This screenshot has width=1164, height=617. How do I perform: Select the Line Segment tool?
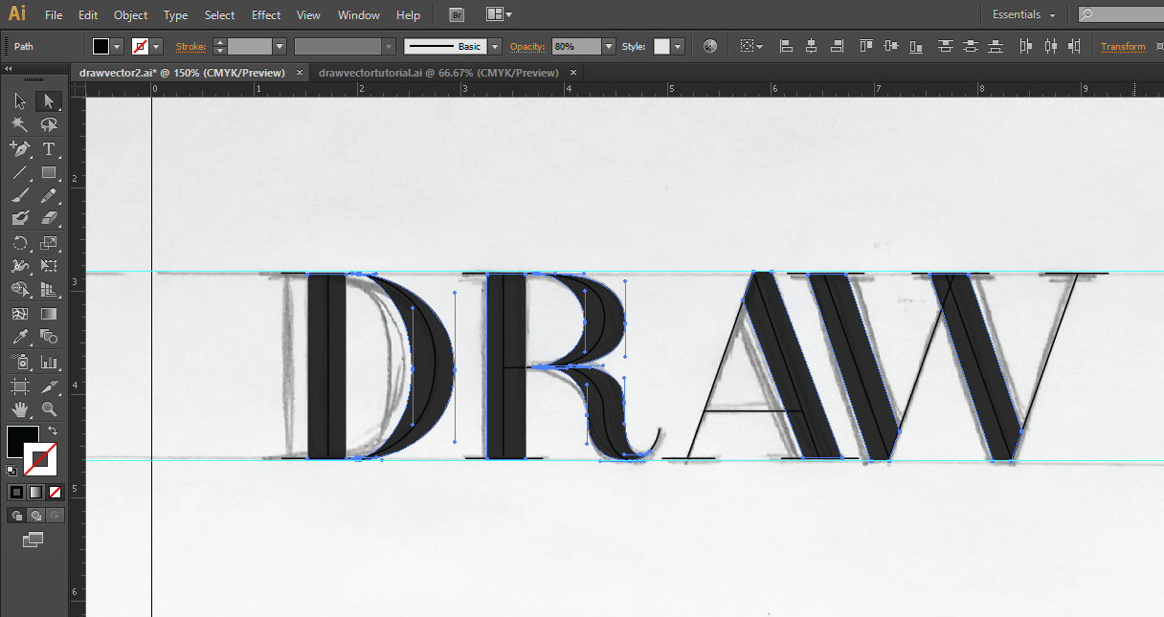point(20,172)
